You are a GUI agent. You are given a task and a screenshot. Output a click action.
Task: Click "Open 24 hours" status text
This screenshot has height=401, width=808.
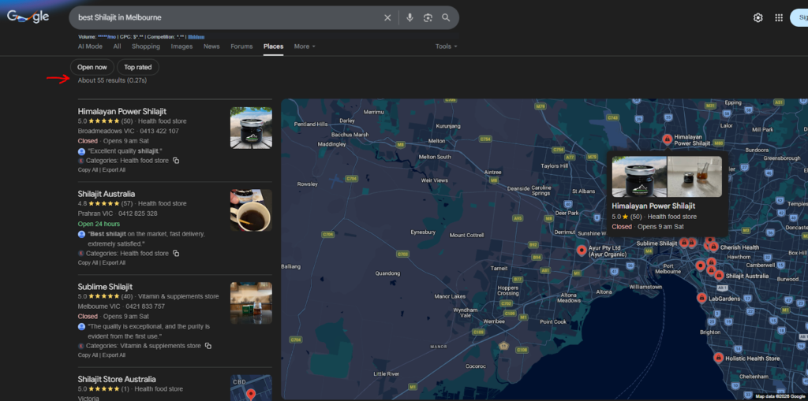[99, 224]
